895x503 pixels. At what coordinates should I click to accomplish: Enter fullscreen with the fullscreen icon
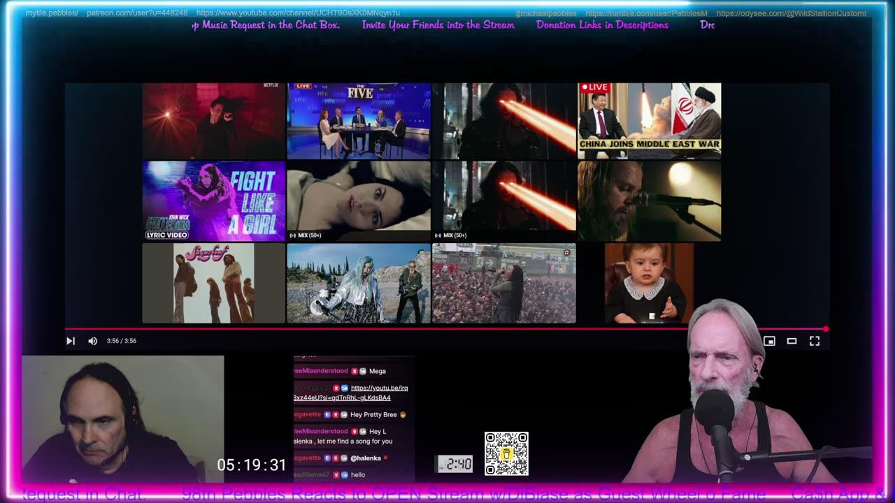[x=815, y=341]
